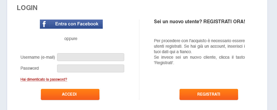This screenshot has width=277, height=110.
Task: Click the 'Sei un nuovo utente?' heading
Action: coord(178,22)
